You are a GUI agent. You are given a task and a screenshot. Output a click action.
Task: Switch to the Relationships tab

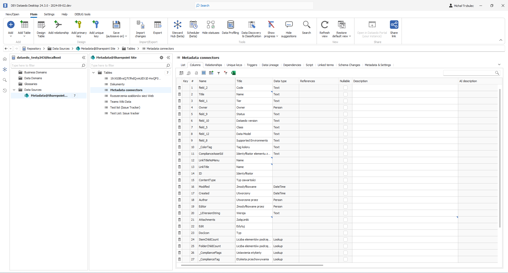pos(214,65)
